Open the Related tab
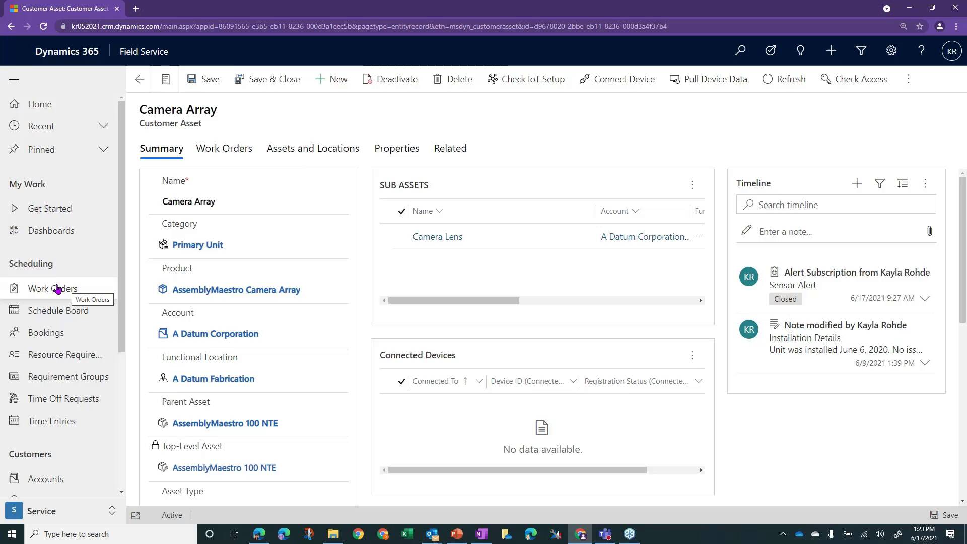967x544 pixels. [450, 148]
